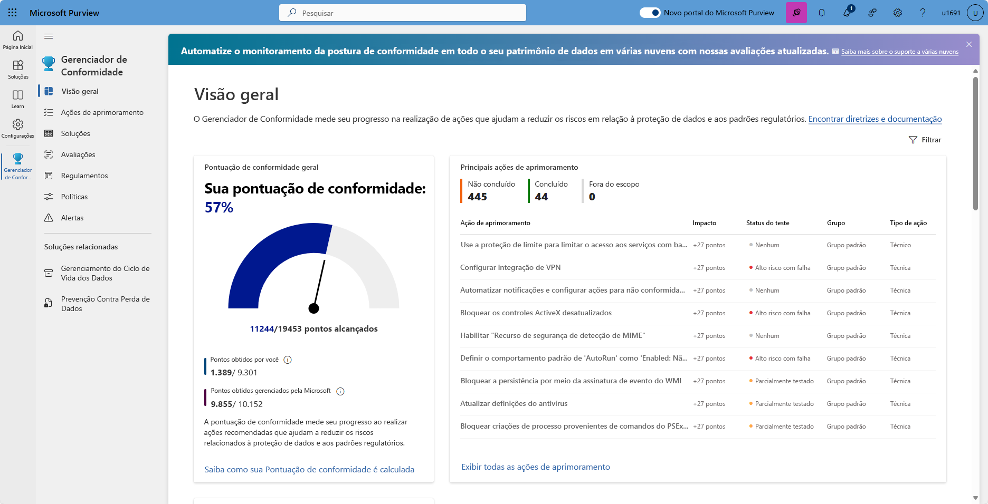The image size is (988, 504).
Task: Open Bloquear criações de processo PSExec action
Action: pyautogui.click(x=574, y=427)
